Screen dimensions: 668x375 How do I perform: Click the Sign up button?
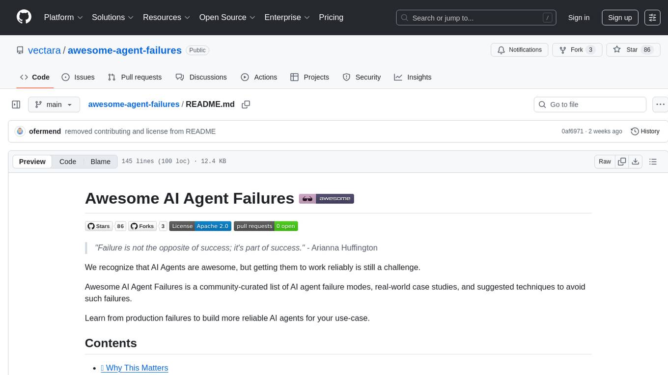click(620, 17)
